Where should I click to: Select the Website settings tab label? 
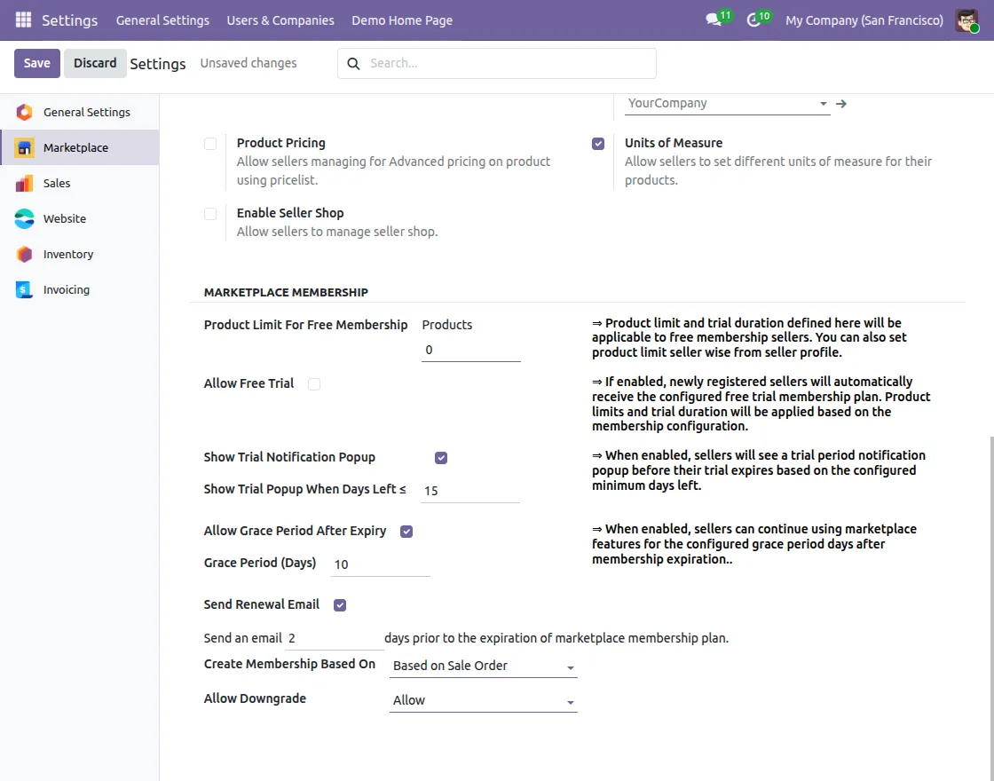tap(65, 218)
